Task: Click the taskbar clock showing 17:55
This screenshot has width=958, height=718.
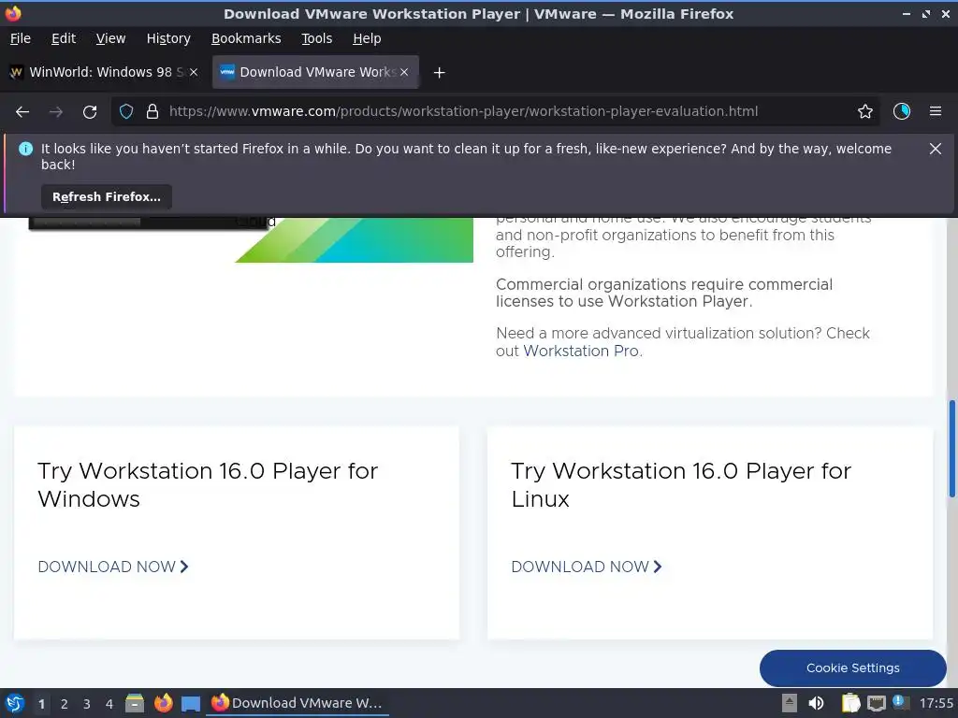Action: tap(936, 703)
